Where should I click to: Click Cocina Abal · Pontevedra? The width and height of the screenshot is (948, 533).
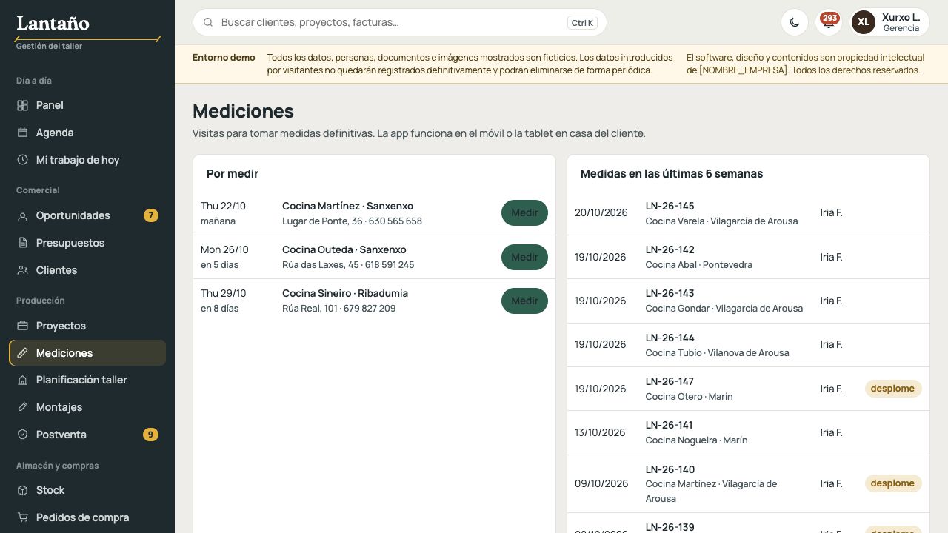[x=699, y=265]
